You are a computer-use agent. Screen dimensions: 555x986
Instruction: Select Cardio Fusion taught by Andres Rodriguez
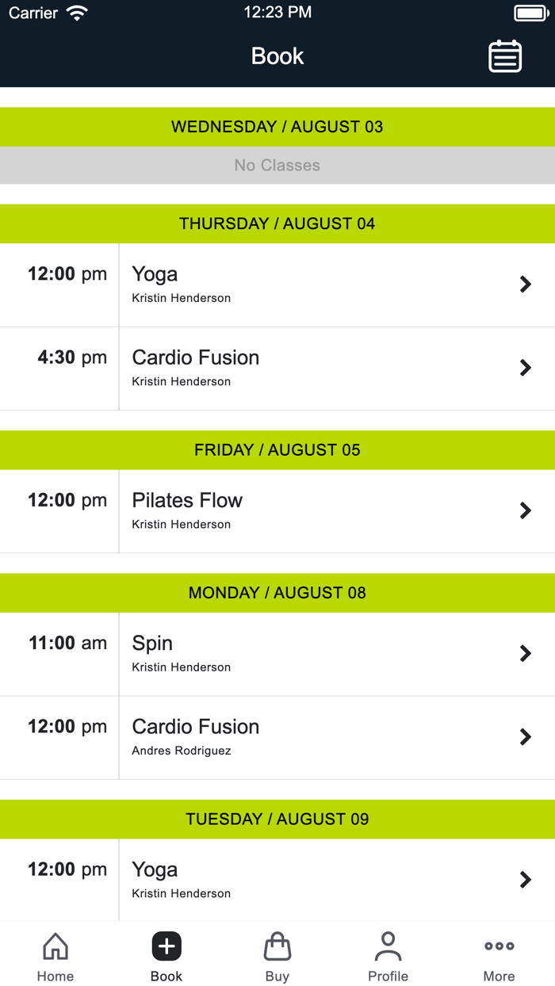277,736
